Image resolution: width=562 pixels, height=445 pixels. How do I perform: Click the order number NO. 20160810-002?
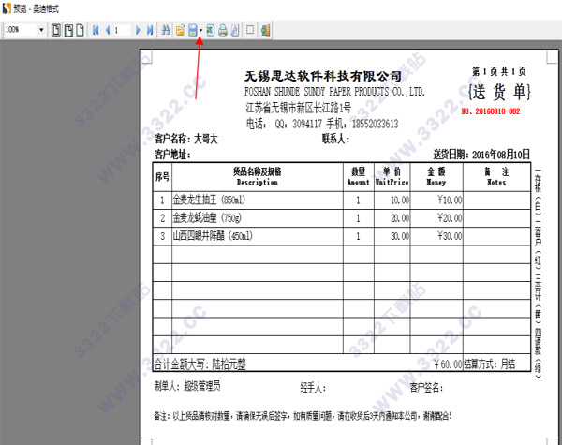pos(490,111)
